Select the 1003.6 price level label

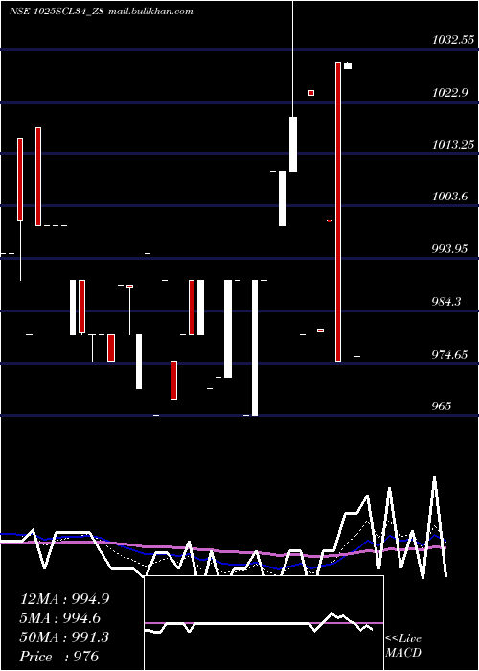tap(449, 197)
